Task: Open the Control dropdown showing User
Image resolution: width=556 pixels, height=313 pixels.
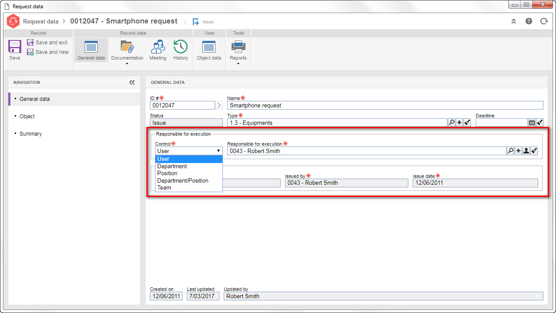Action: [189, 151]
